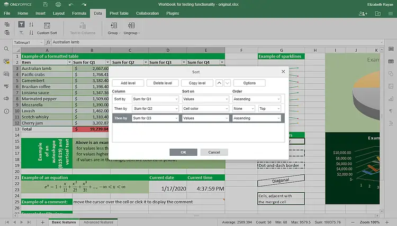Click the Paste icon in ribbon

point(7,33)
